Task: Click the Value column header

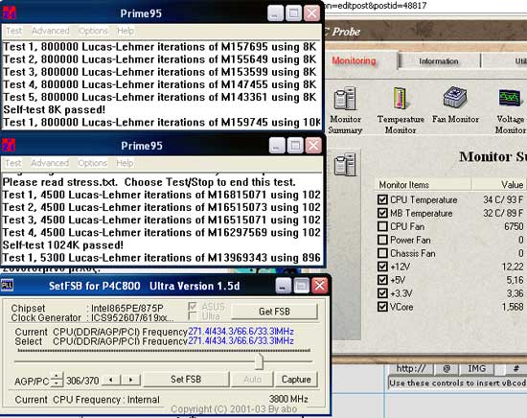Action: [x=499, y=185]
